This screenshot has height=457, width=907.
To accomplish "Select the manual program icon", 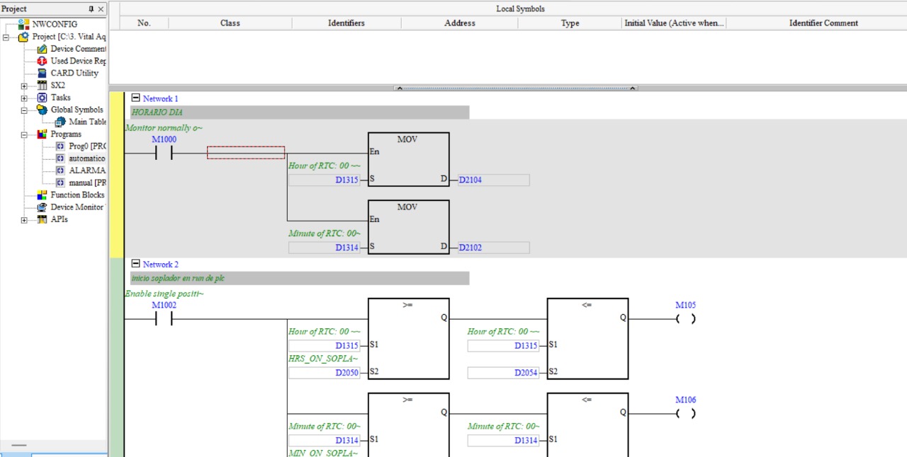I will coord(60,183).
